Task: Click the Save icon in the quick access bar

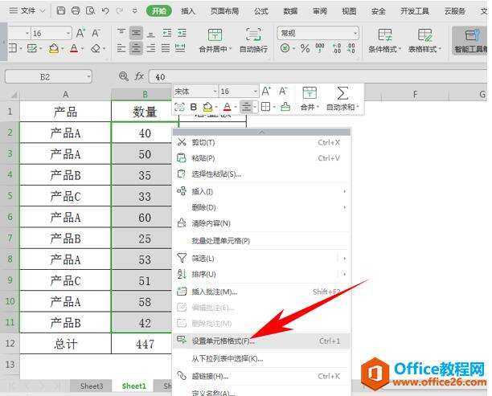Action: click(x=61, y=10)
